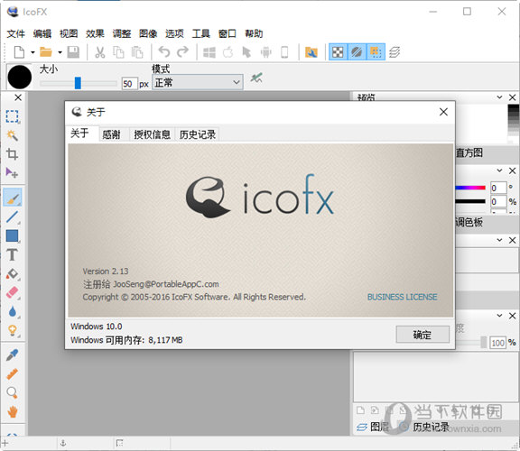Screen dimensions: 520x451
Task: Click the copy icon in toolbar
Action: point(118,52)
